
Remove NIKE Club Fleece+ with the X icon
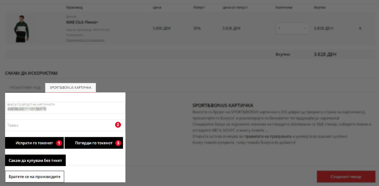(x=360, y=28)
